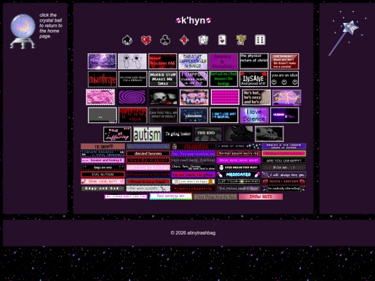Open the 'HUMAN' dark purple stamp
375x281 pixels.
point(285,115)
